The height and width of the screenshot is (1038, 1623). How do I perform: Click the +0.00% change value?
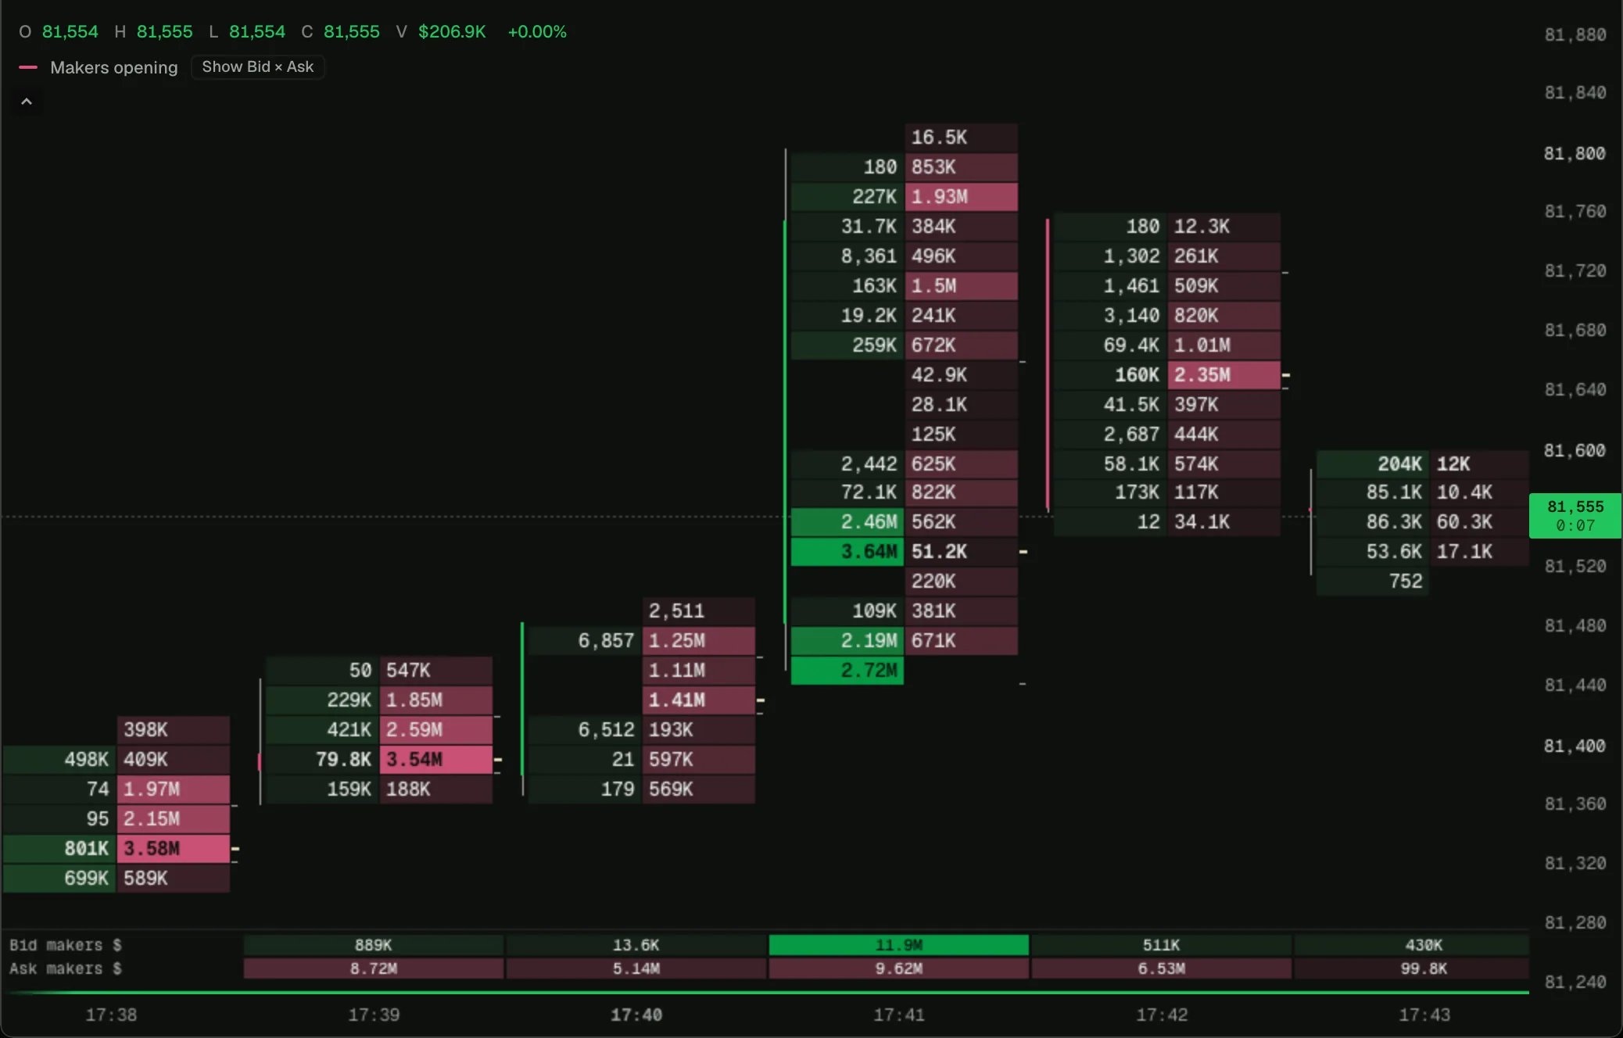[x=537, y=32]
